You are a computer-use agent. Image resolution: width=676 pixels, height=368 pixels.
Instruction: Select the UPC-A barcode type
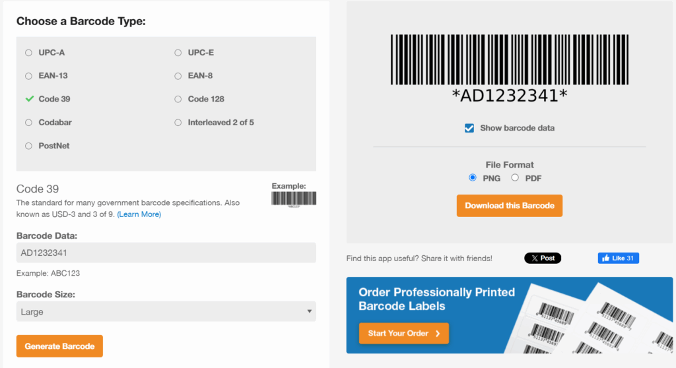[x=28, y=53]
